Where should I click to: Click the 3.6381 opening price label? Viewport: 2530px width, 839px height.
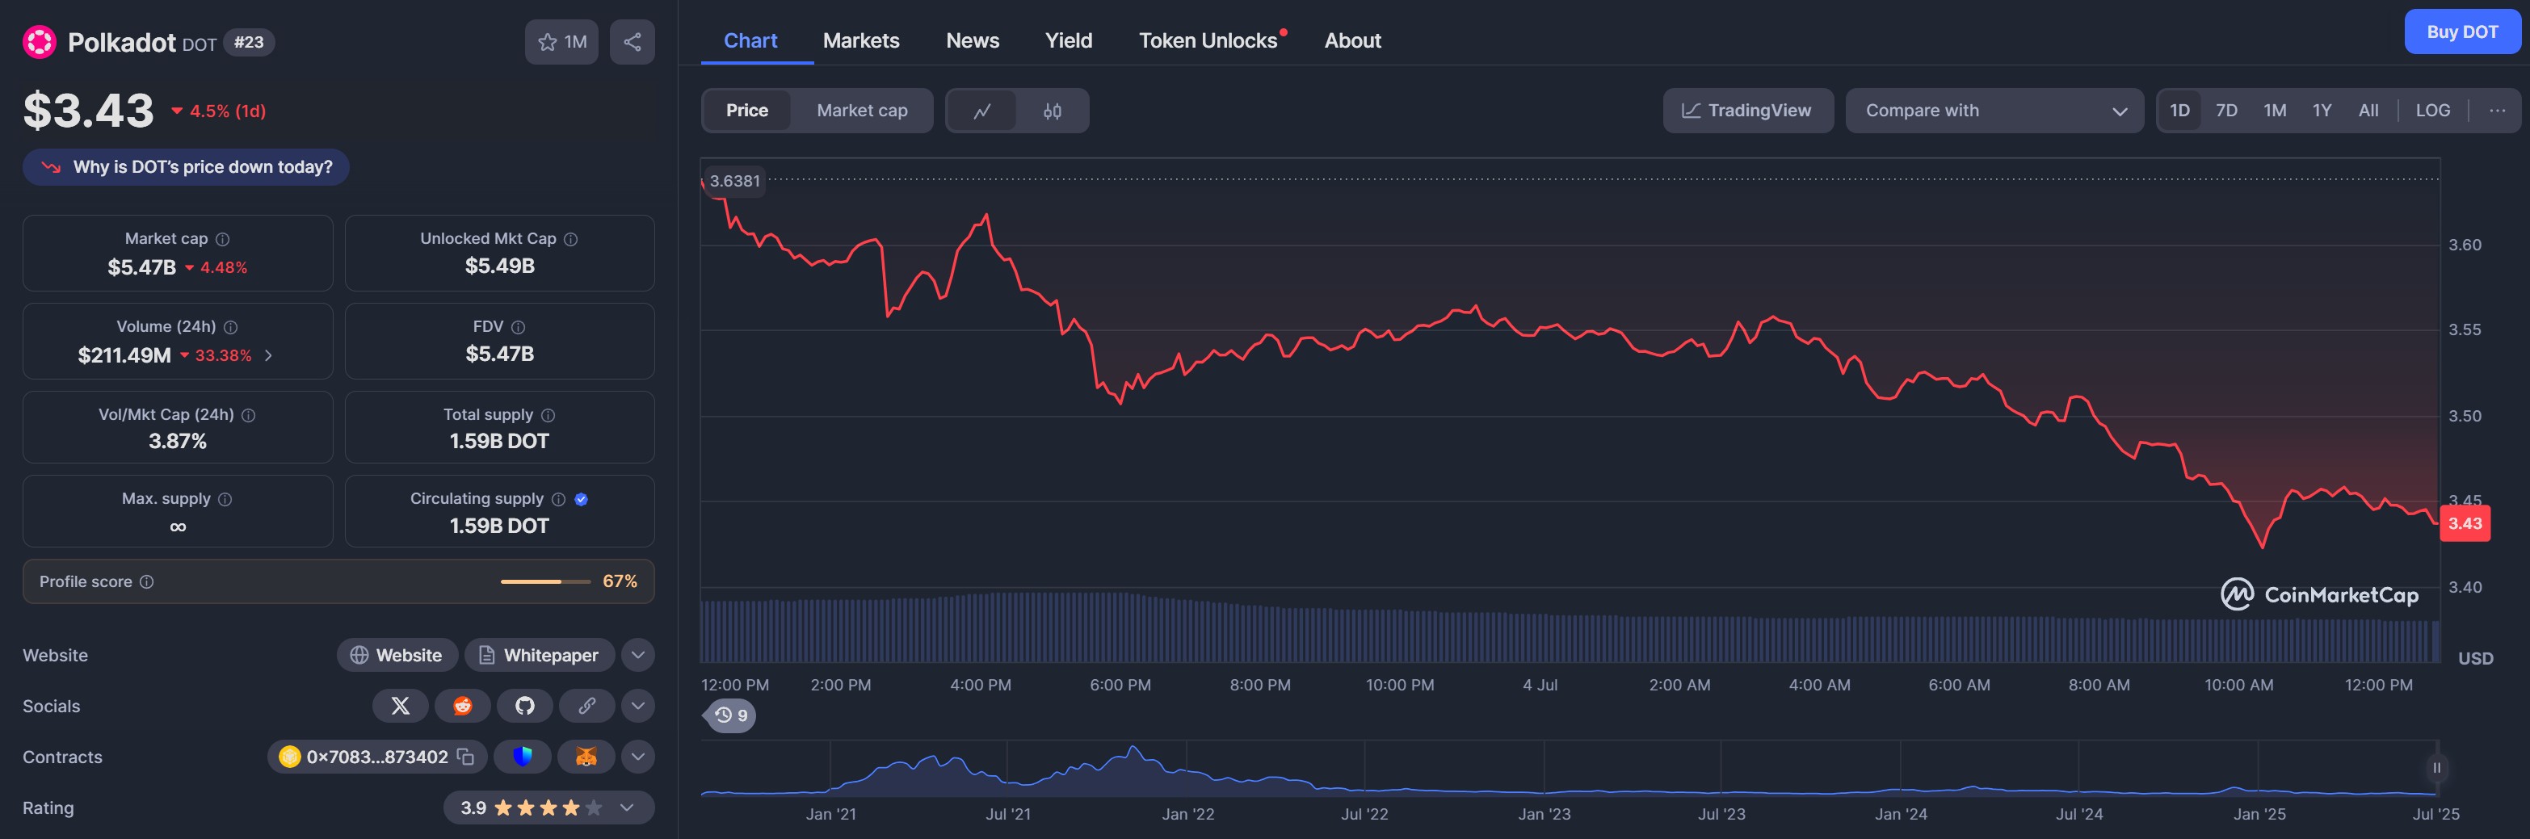point(734,181)
